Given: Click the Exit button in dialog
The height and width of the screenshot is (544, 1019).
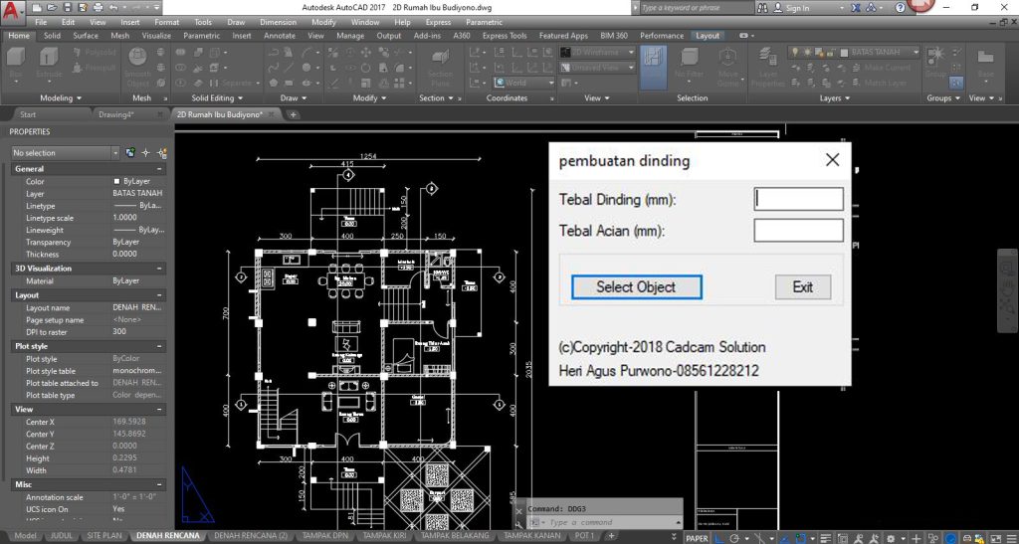Looking at the screenshot, I should 802,286.
